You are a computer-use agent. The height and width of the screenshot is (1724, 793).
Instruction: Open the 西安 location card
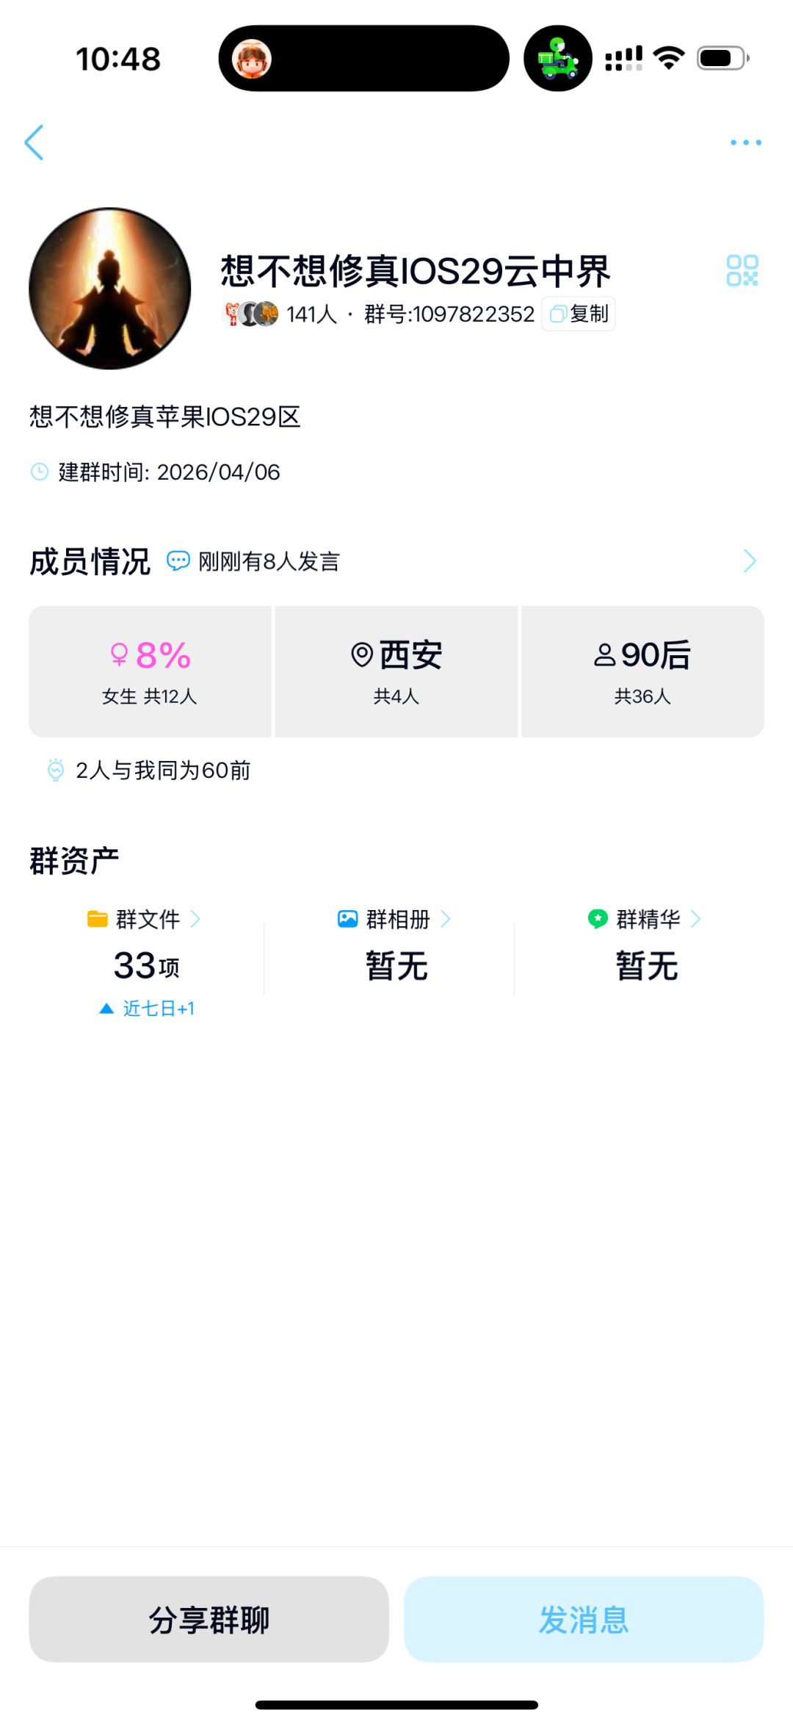pos(396,671)
